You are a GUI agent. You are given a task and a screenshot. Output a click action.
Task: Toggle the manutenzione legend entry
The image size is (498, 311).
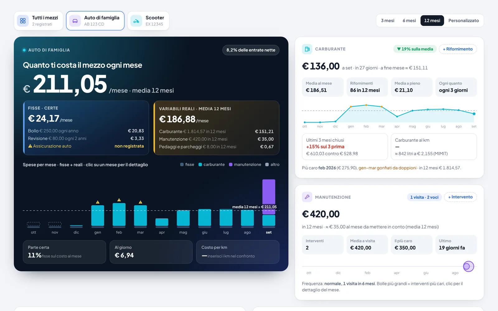click(x=245, y=165)
